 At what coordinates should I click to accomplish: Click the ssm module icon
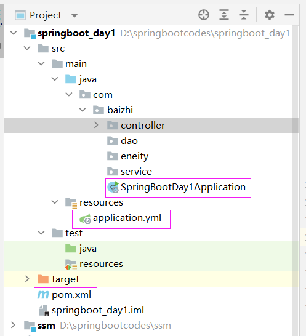click(30, 326)
